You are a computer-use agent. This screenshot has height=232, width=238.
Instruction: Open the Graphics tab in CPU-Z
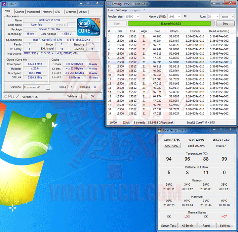tap(71, 12)
